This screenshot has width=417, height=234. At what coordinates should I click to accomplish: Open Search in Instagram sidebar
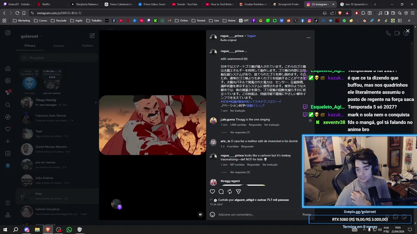point(8,105)
